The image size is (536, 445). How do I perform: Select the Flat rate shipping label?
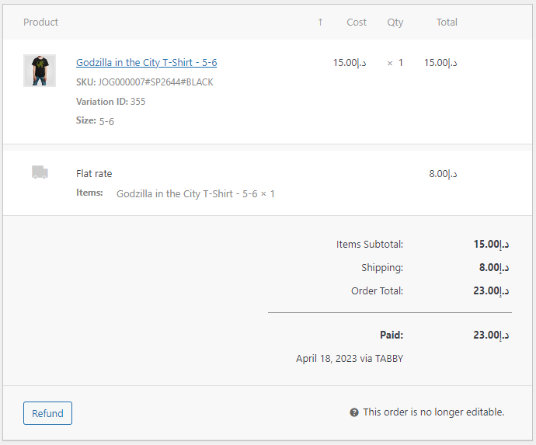pyautogui.click(x=94, y=174)
